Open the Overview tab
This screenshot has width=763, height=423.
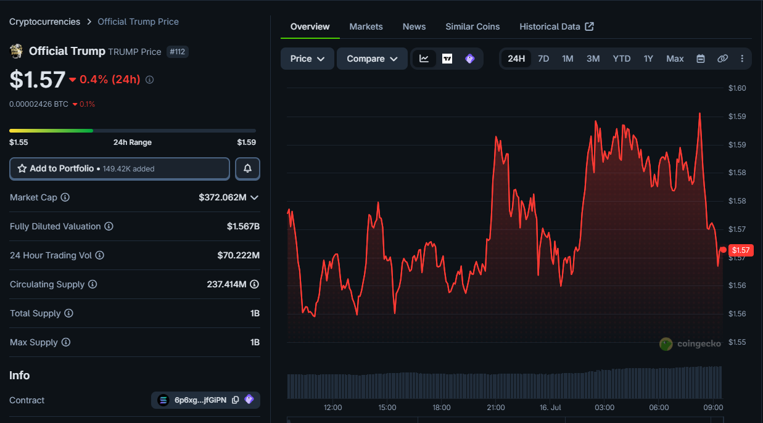click(310, 27)
